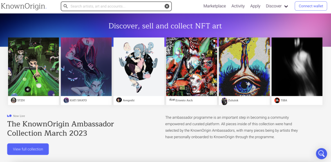This screenshot has height=162, width=331.
Task: Expand the Discover dropdown chevron
Action: (286, 7)
